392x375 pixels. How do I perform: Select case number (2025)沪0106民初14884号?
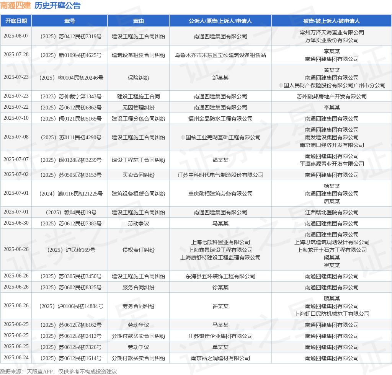click(x=71, y=306)
